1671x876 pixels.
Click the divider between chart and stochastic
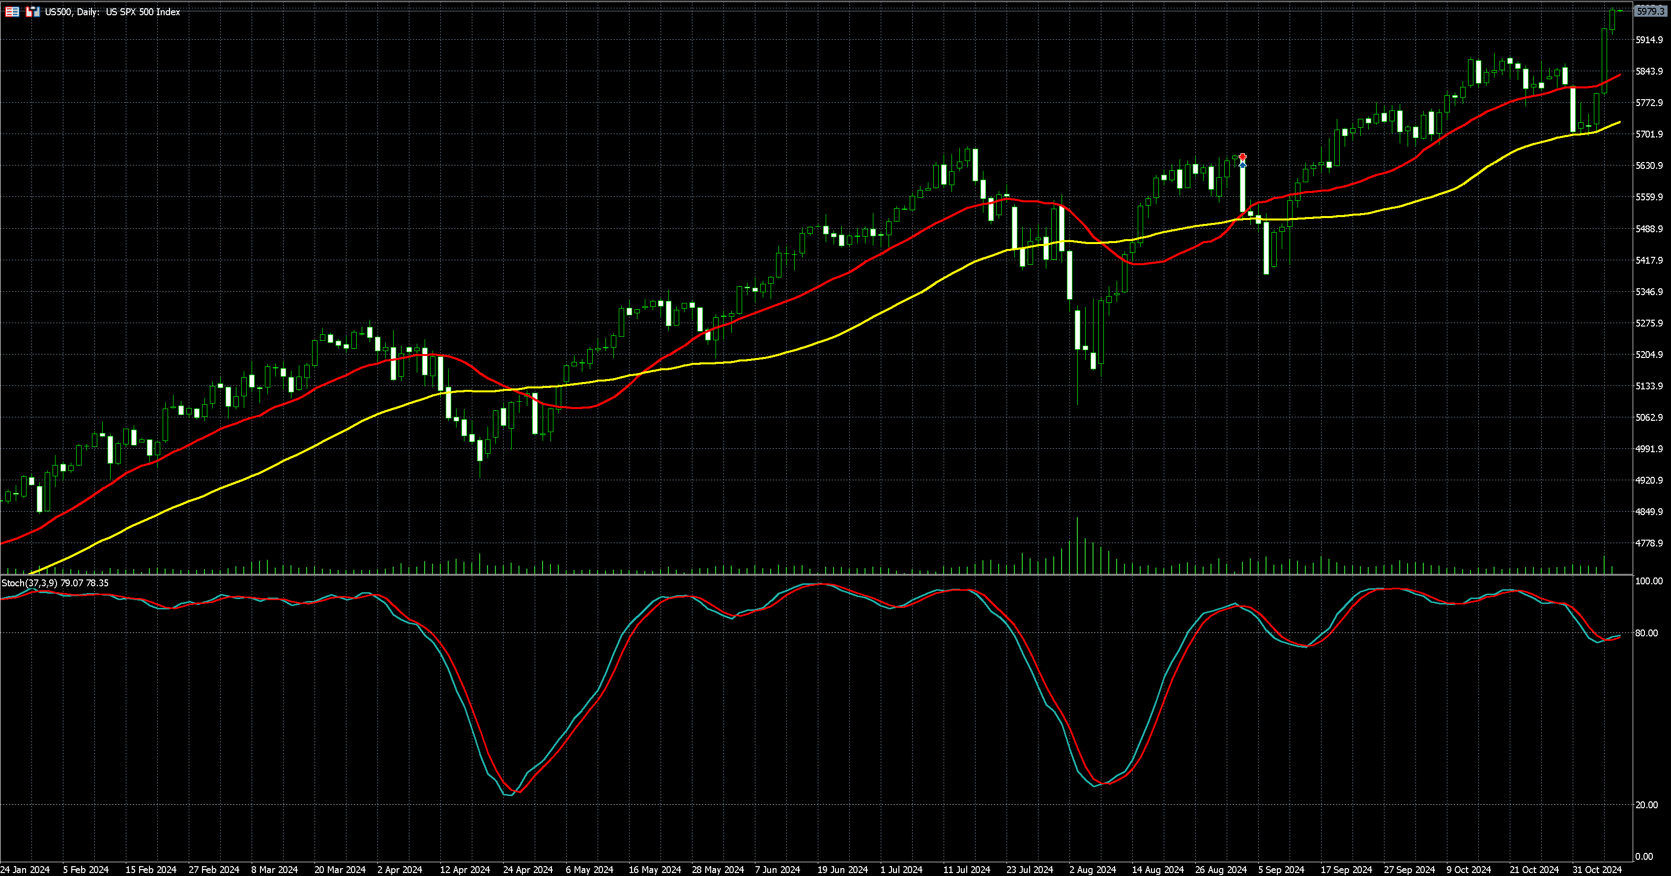pyautogui.click(x=778, y=575)
